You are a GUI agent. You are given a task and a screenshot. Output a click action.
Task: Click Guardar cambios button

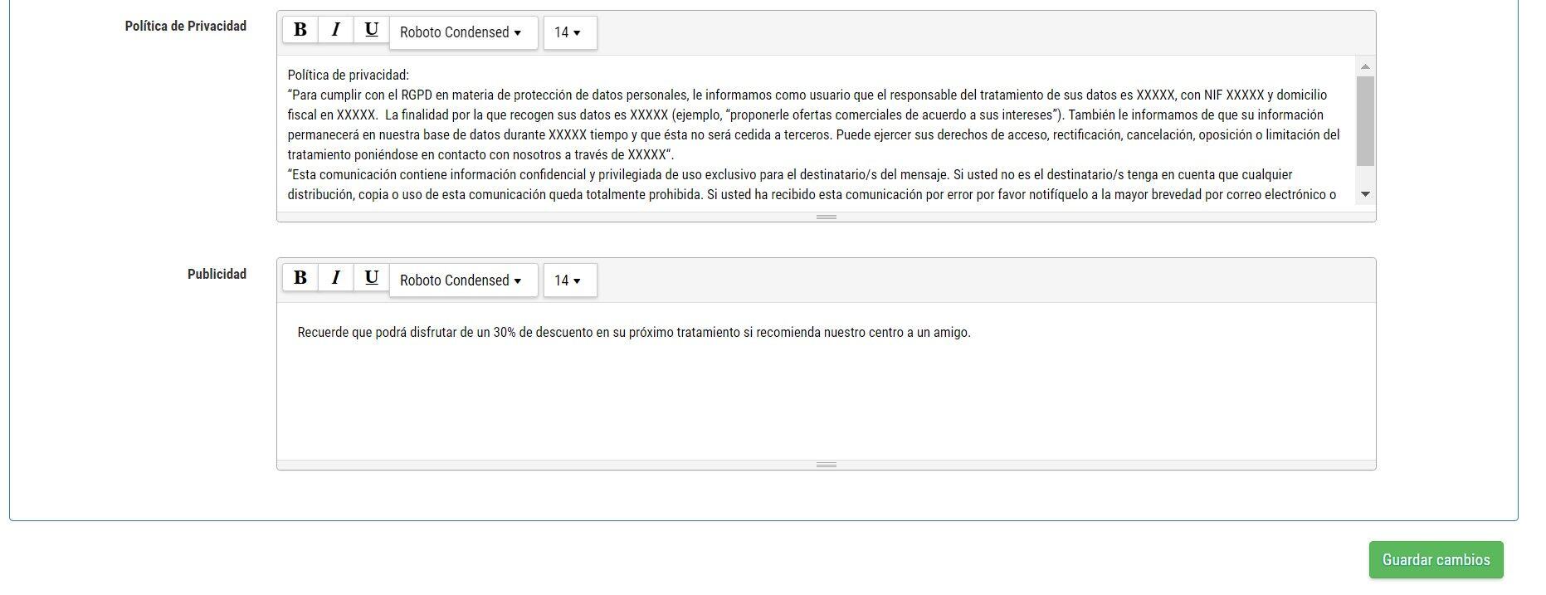click(1436, 559)
